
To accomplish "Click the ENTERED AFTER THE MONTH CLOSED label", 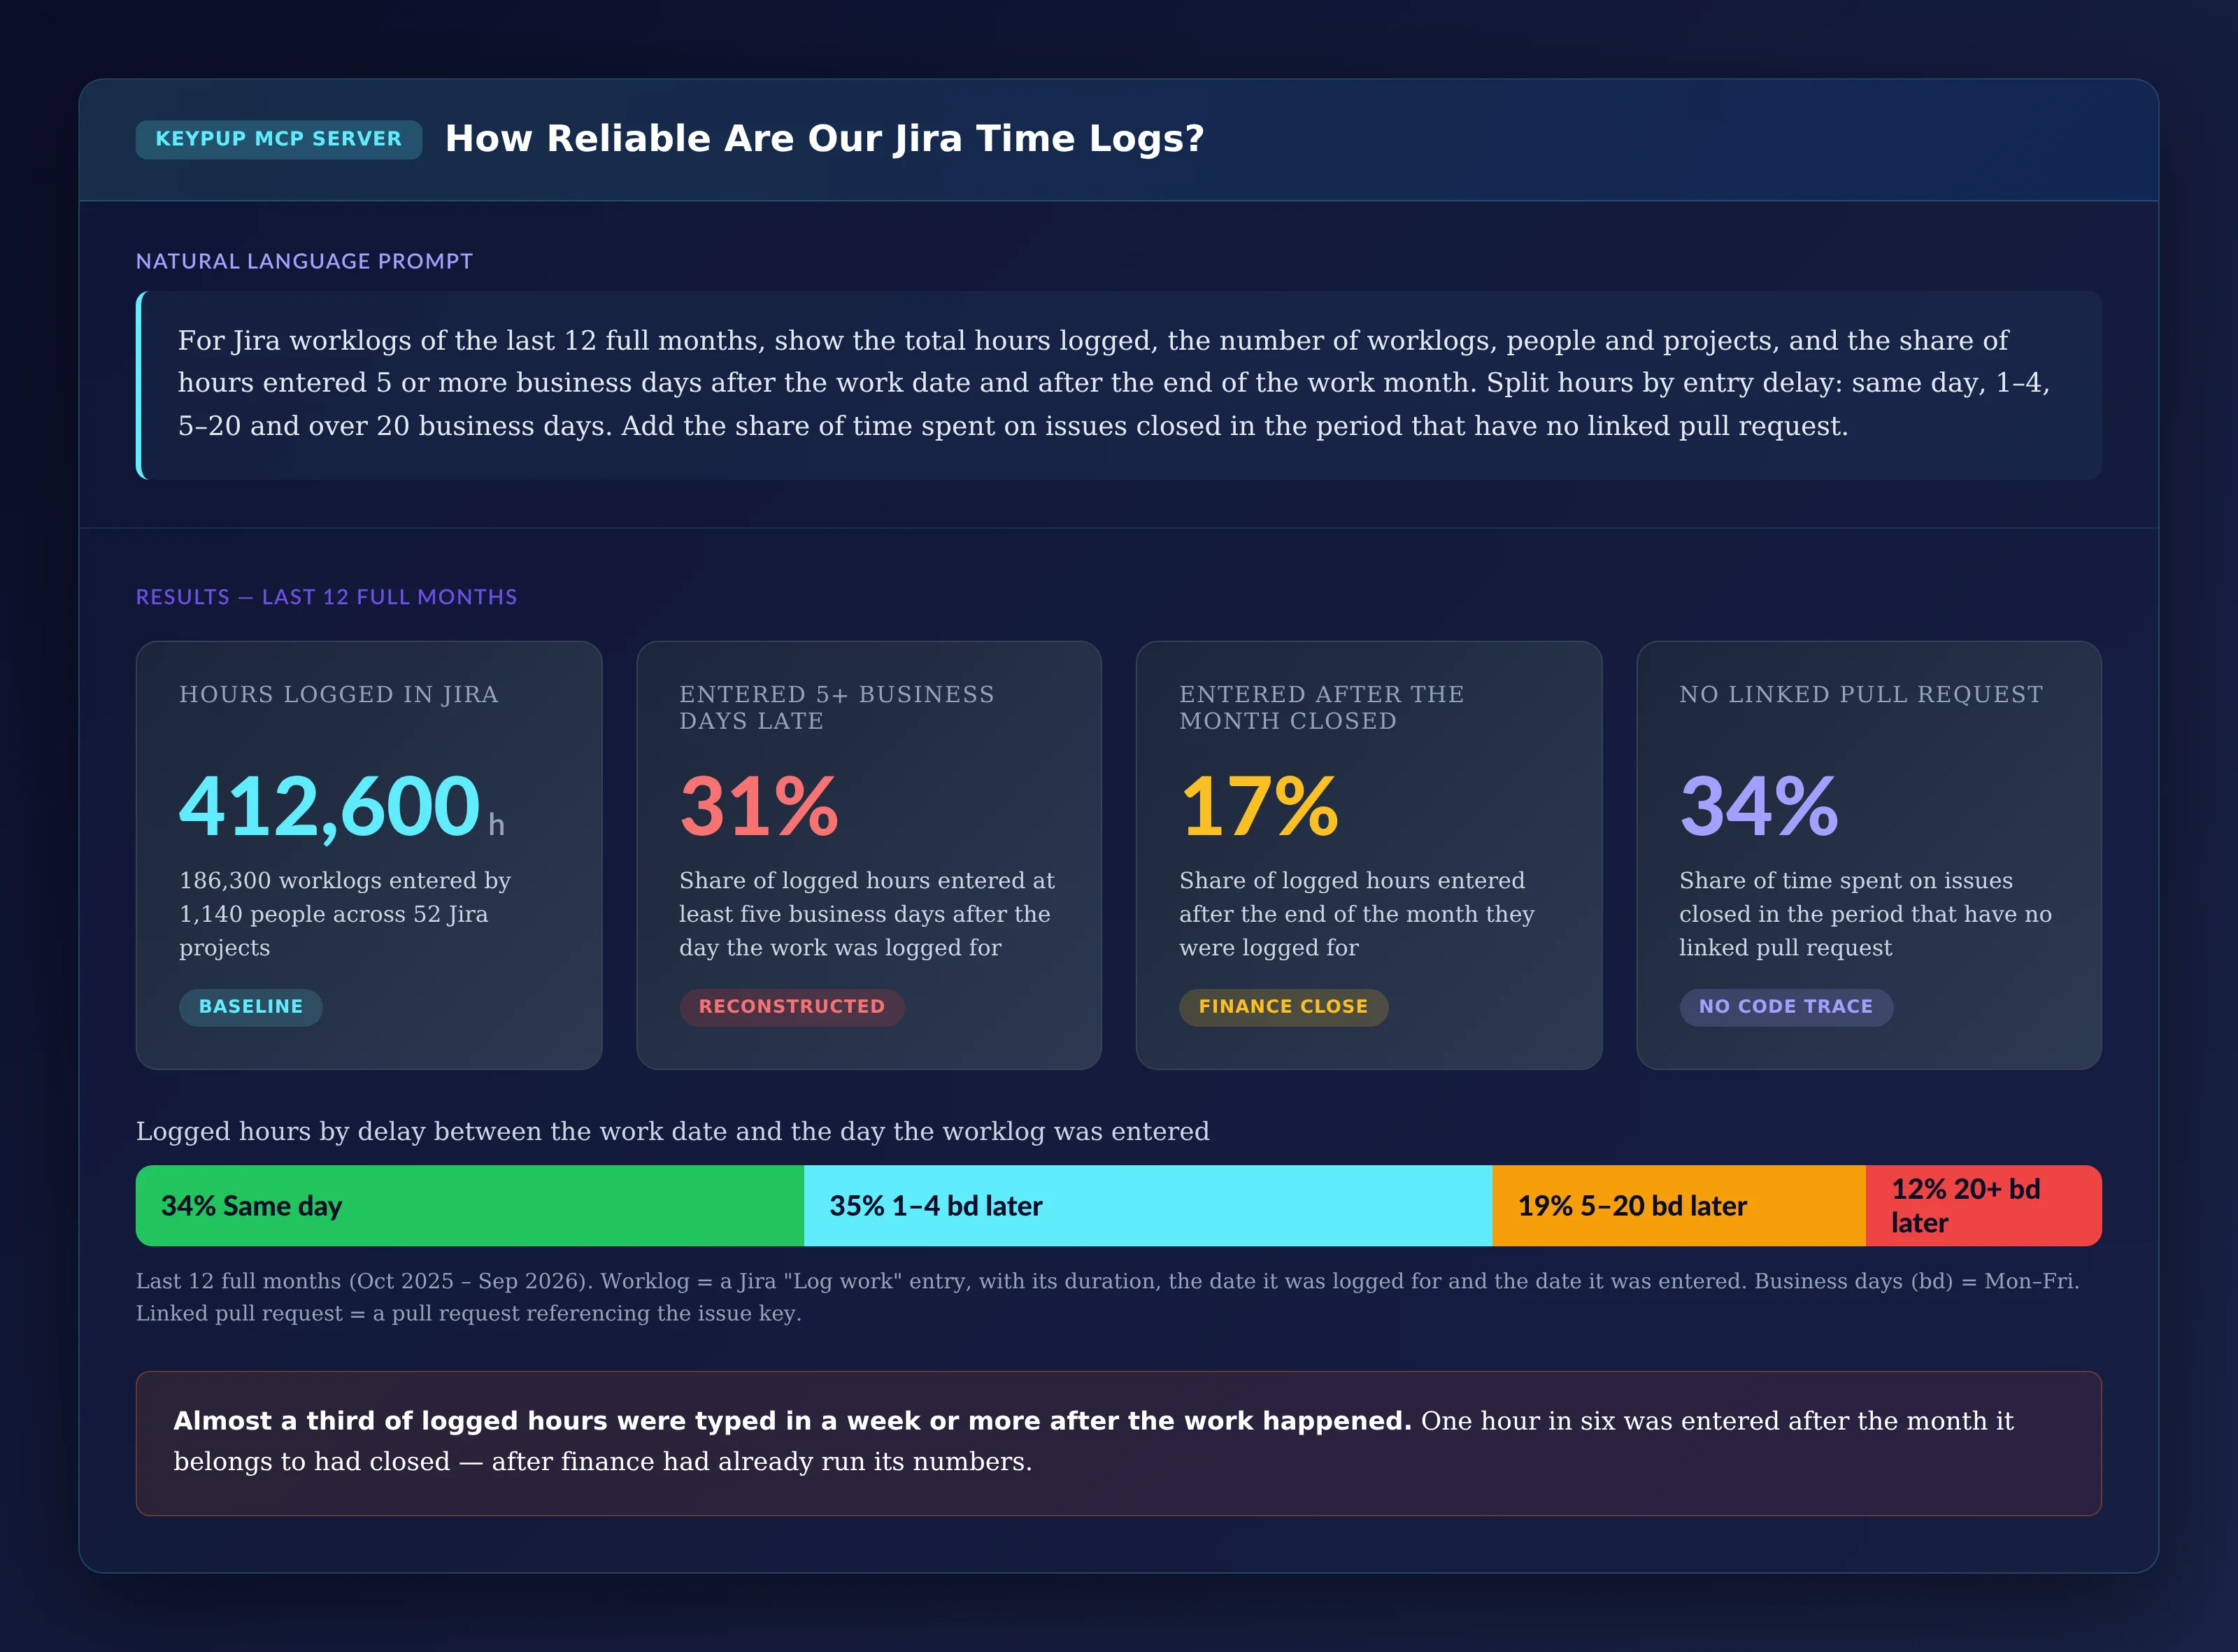I will pyautogui.click(x=1321, y=707).
